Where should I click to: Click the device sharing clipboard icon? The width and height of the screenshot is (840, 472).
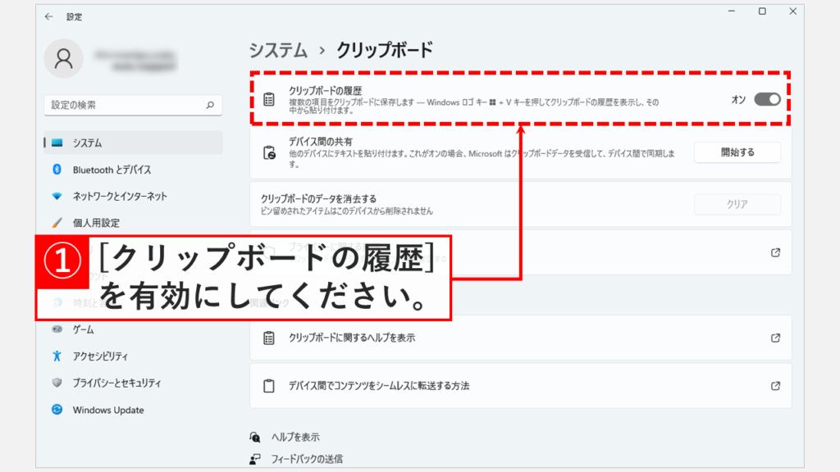[x=268, y=152]
